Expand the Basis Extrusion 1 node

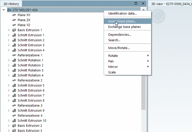(9, 30)
